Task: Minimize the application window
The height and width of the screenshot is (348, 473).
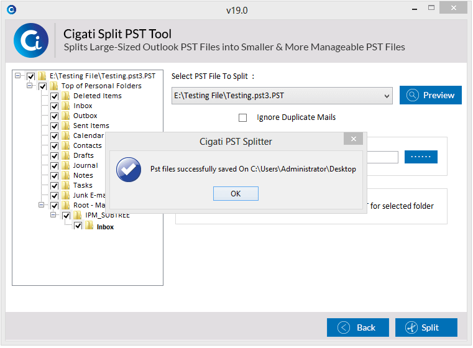Action: [x=415, y=9]
